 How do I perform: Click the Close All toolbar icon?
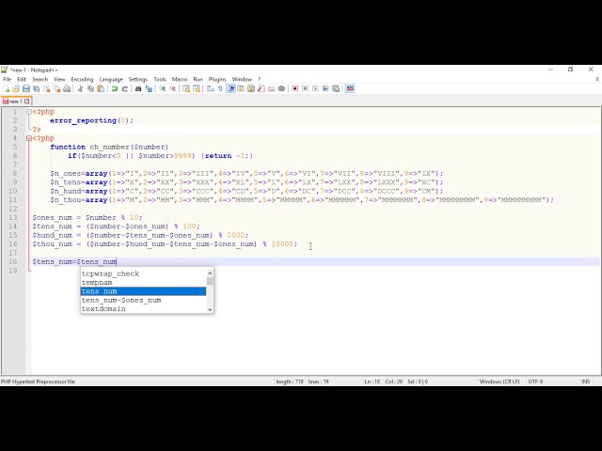[x=56, y=88]
